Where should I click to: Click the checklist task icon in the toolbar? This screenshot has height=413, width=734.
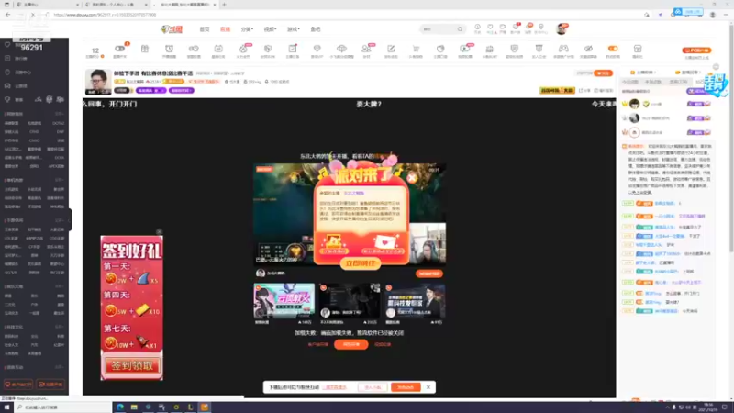pyautogui.click(x=293, y=49)
